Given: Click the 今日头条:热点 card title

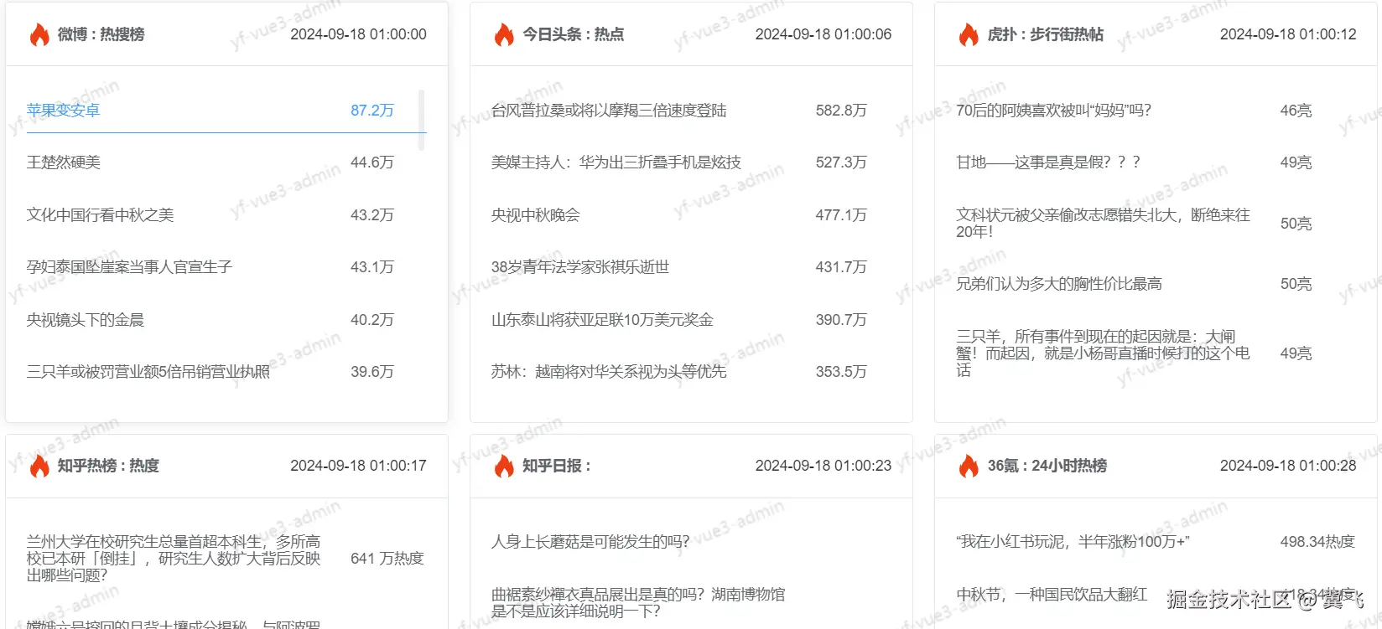Looking at the screenshot, I should pyautogui.click(x=573, y=34).
